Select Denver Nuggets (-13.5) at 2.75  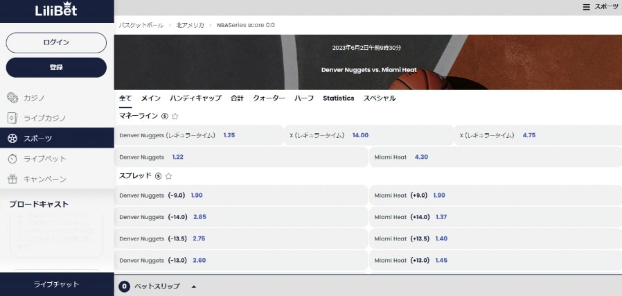point(241,238)
